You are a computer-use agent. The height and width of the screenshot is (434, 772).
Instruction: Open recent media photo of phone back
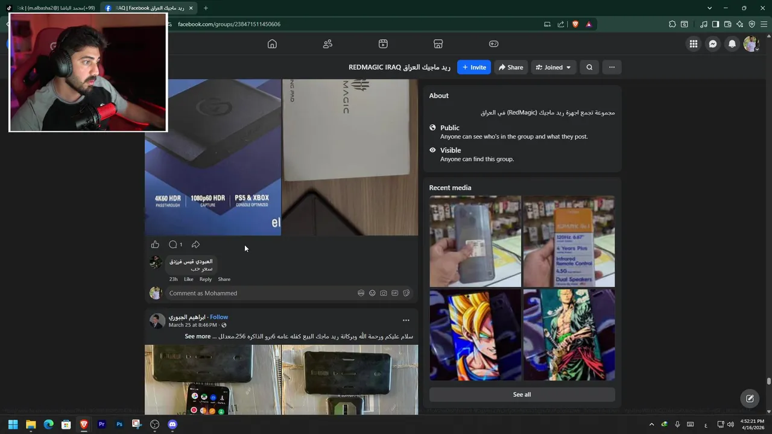pos(475,241)
